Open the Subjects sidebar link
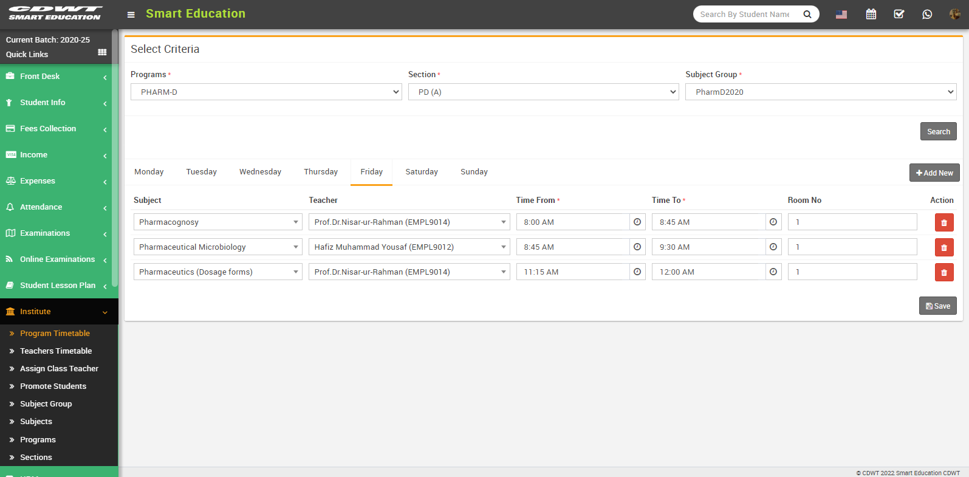 pyautogui.click(x=36, y=421)
